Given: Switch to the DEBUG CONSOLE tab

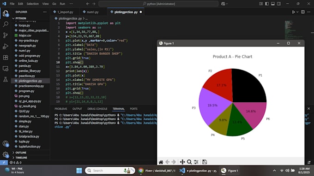Looking at the screenshot, I should click(97, 109).
